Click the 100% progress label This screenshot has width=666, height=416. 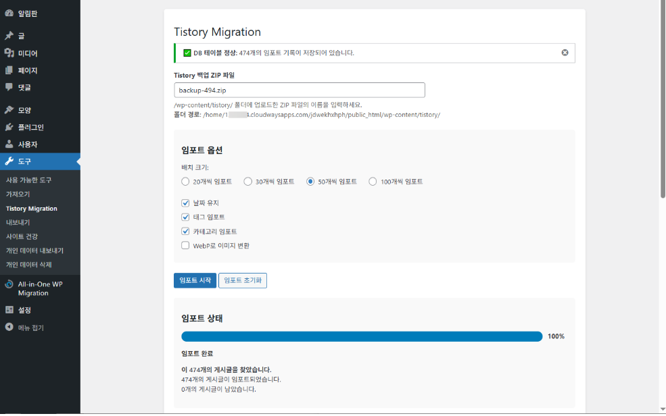556,336
